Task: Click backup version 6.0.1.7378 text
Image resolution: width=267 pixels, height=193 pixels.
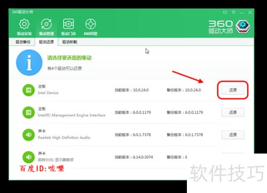Action: pyautogui.click(x=185, y=135)
